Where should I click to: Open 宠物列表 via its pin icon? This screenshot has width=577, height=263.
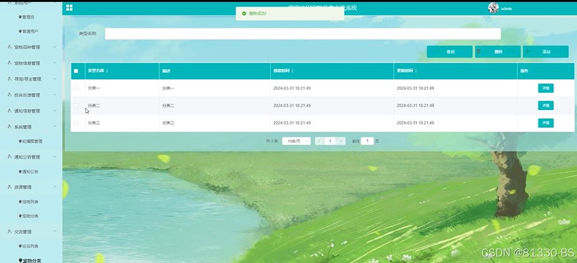(x=20, y=202)
